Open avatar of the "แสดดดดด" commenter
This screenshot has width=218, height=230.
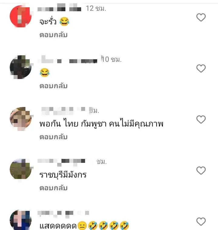(21, 220)
